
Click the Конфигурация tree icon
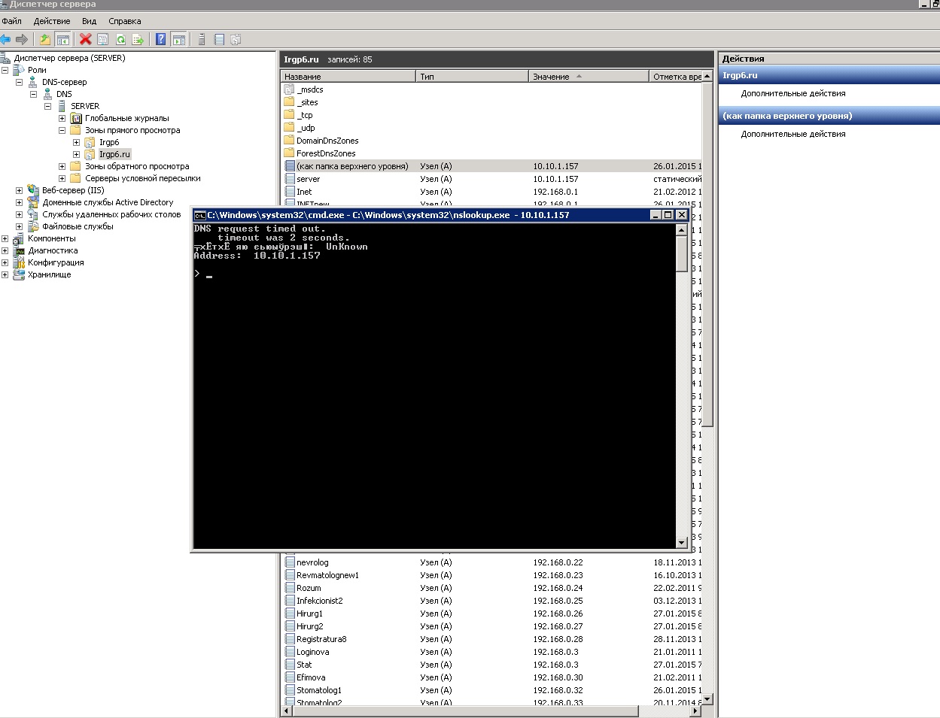click(x=19, y=262)
